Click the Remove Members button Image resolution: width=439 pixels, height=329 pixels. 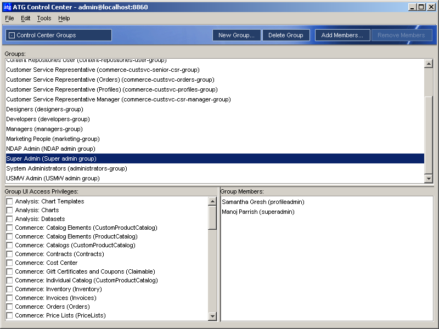tap(402, 35)
